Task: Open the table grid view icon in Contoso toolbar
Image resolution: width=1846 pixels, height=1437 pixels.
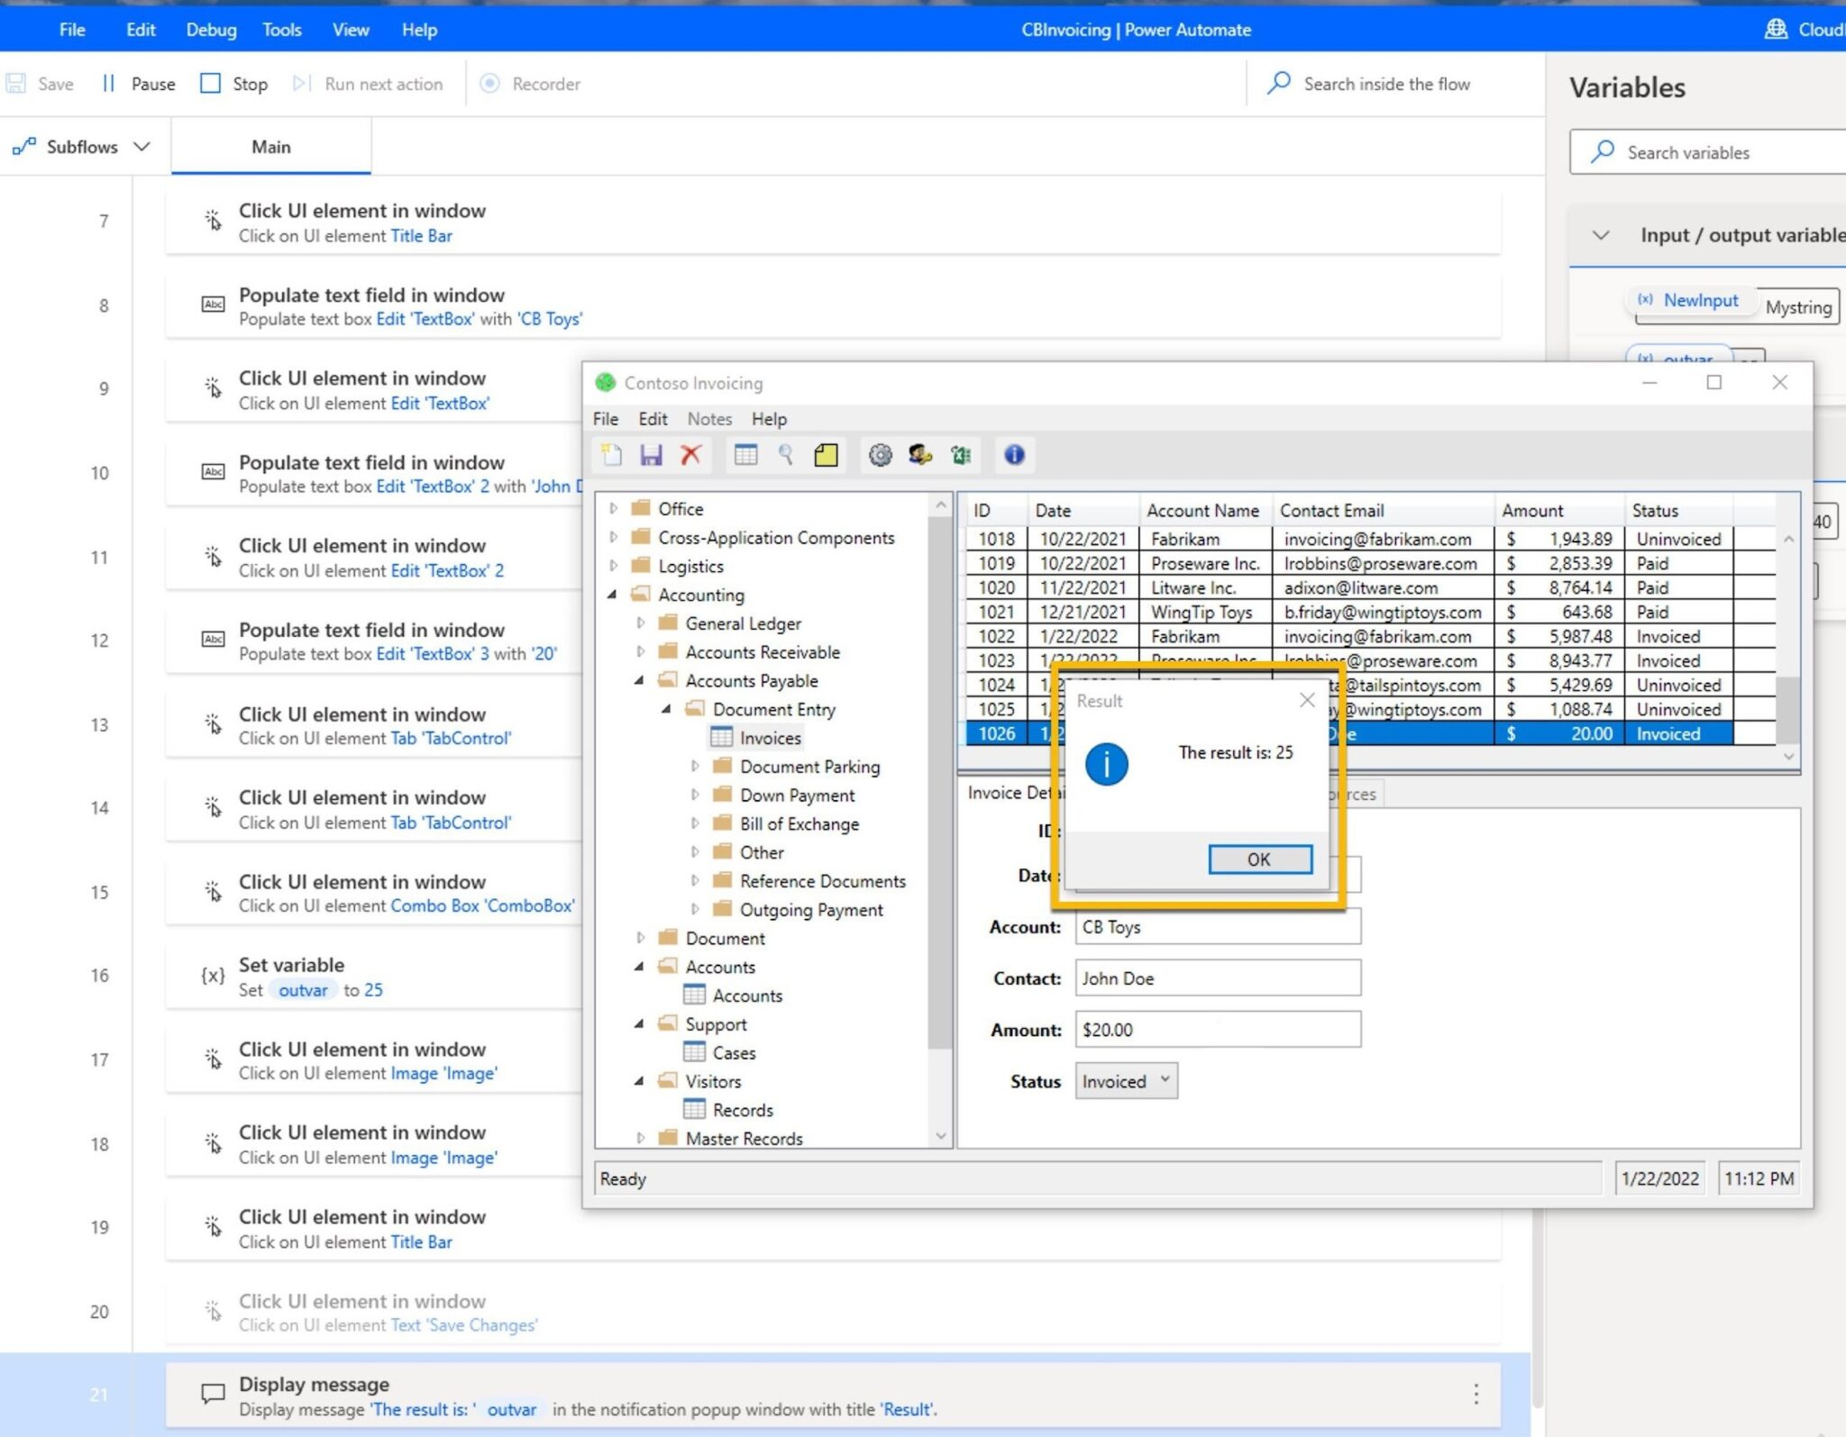Action: pyautogui.click(x=745, y=455)
